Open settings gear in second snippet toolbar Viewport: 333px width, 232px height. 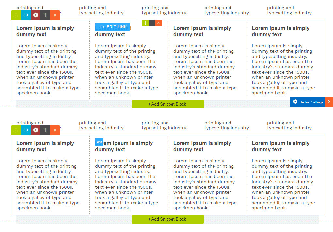point(36,130)
